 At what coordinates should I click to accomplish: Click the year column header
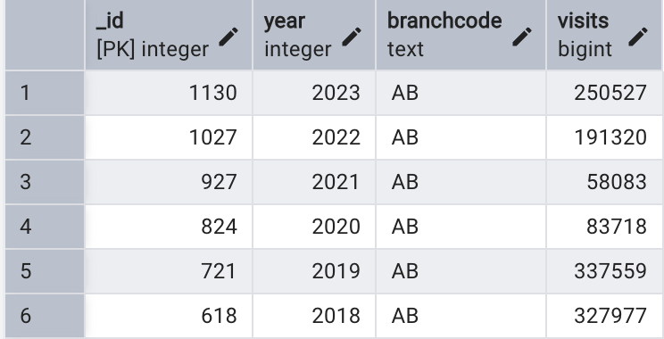[x=314, y=35]
